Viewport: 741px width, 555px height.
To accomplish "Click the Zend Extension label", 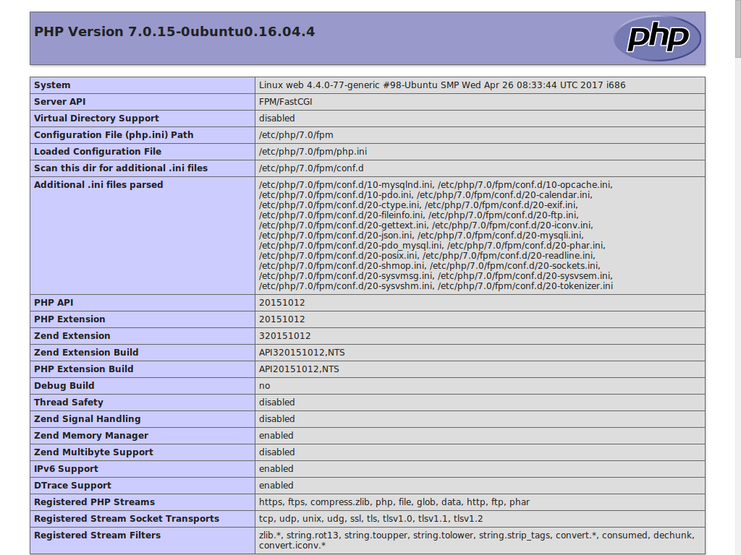I will 72,335.
